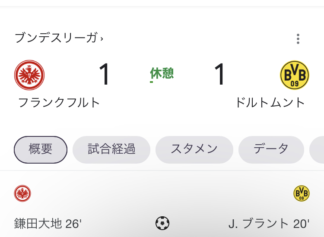Switch to the 試合経過 tab

[111, 150]
